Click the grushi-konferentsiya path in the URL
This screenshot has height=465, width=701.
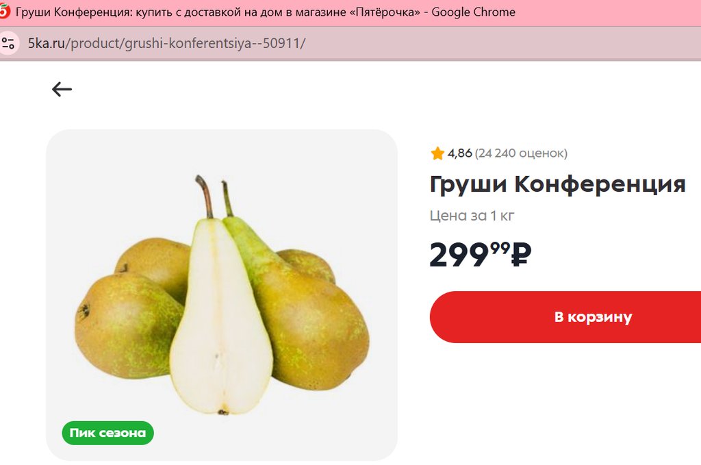coord(188,43)
